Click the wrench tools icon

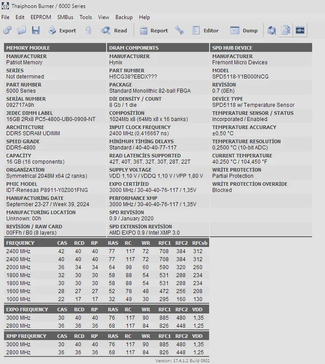(179, 31)
